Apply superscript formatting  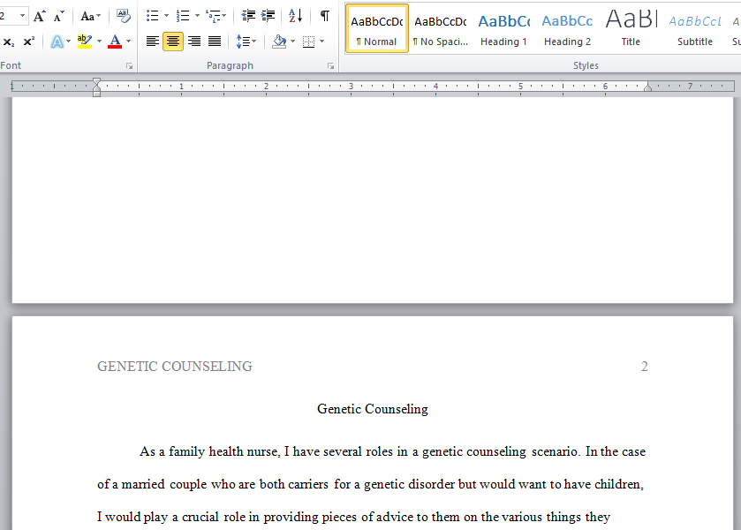pos(29,42)
